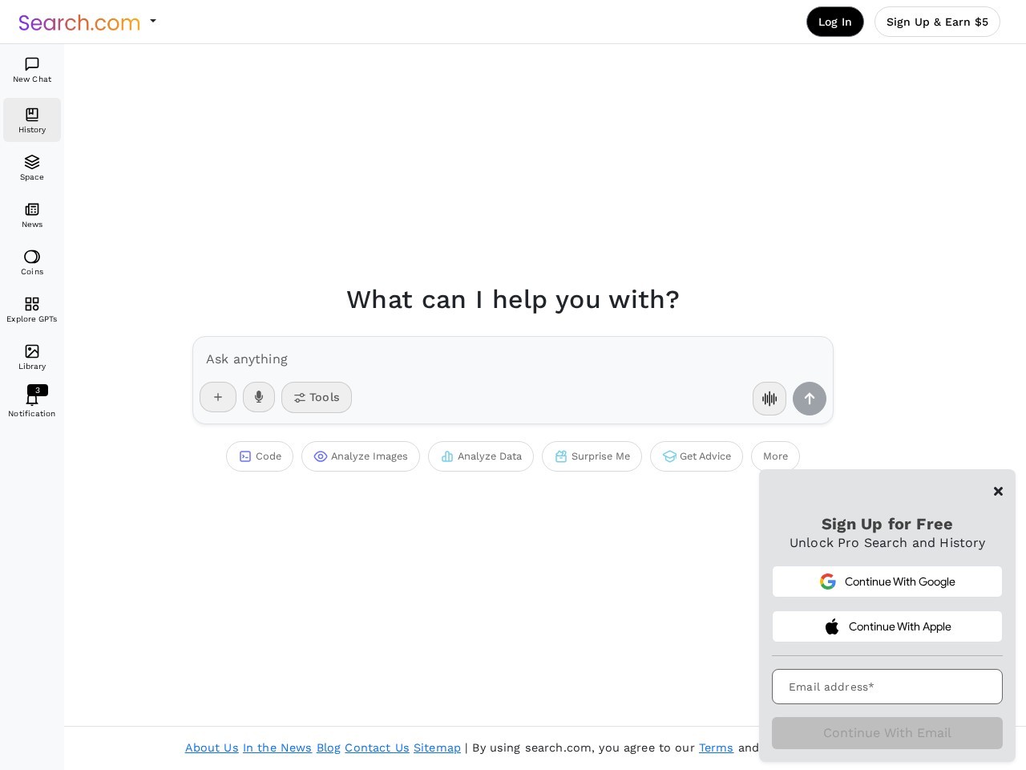Click the Log In button
This screenshot has height=770, width=1026.
tap(834, 22)
